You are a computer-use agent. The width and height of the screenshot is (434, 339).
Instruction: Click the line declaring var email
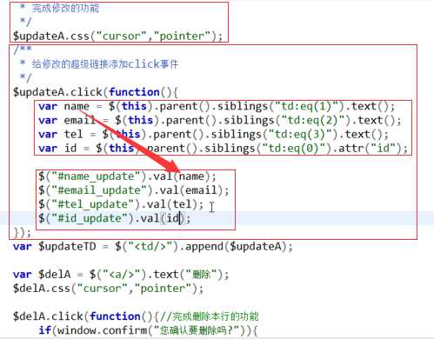(x=220, y=120)
